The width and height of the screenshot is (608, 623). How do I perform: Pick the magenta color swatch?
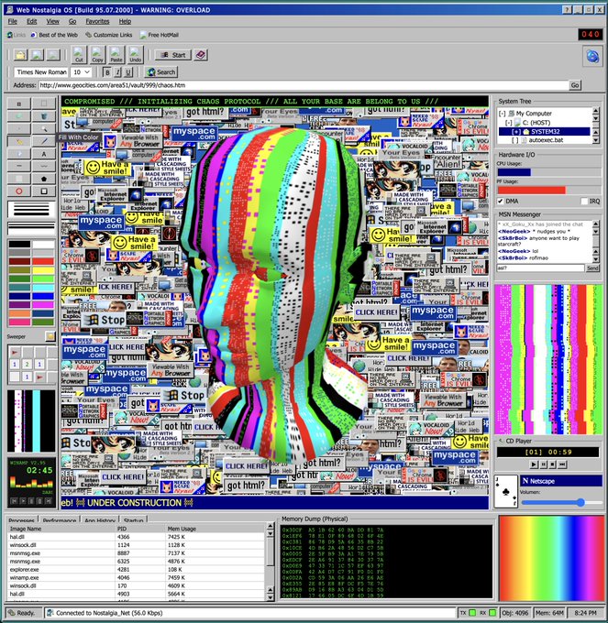pos(43,305)
